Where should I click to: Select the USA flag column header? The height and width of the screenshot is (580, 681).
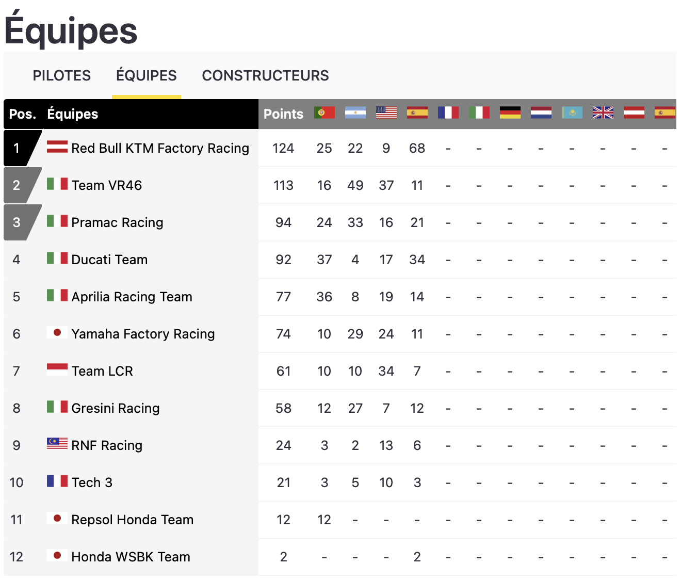click(386, 112)
